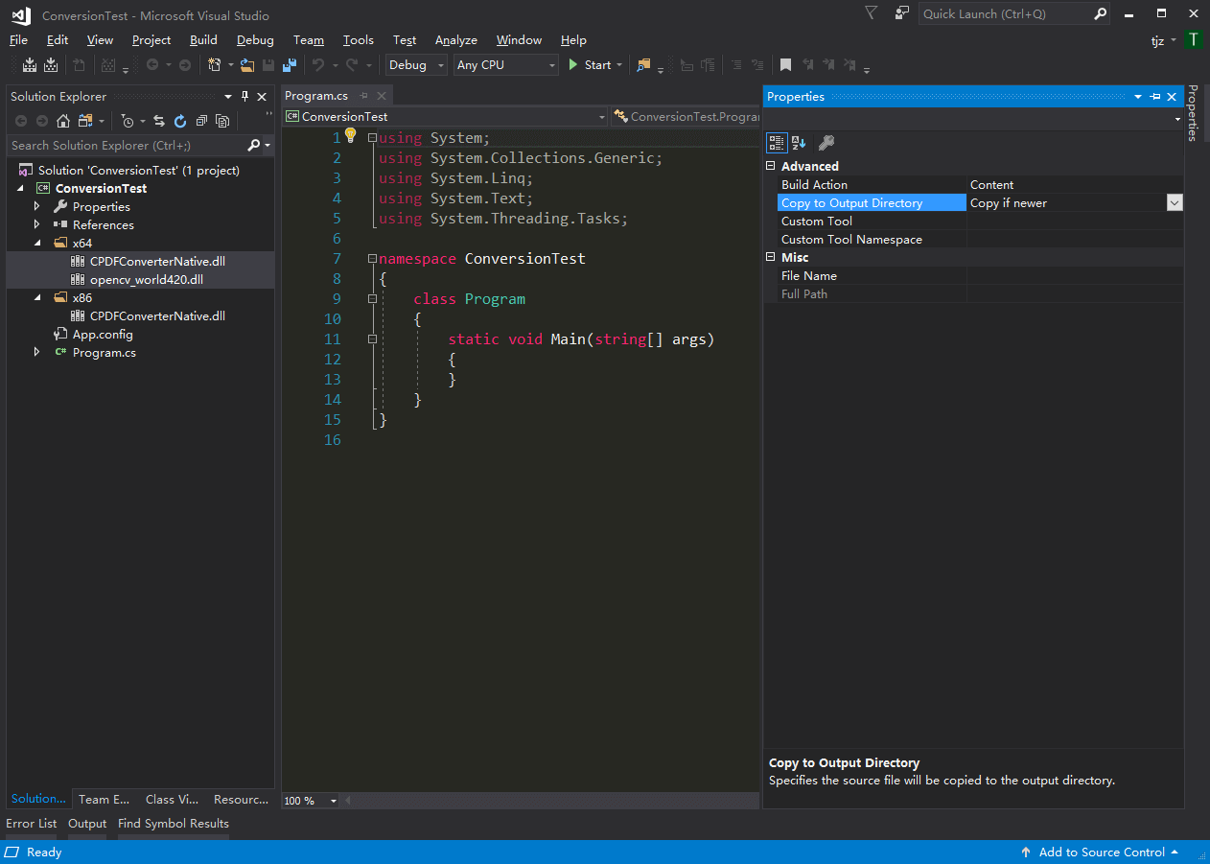This screenshot has height=864, width=1210.
Task: Open the Error List tab
Action: click(31, 824)
